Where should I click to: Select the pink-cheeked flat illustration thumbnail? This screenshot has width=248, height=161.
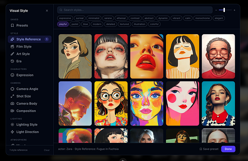[183, 104]
